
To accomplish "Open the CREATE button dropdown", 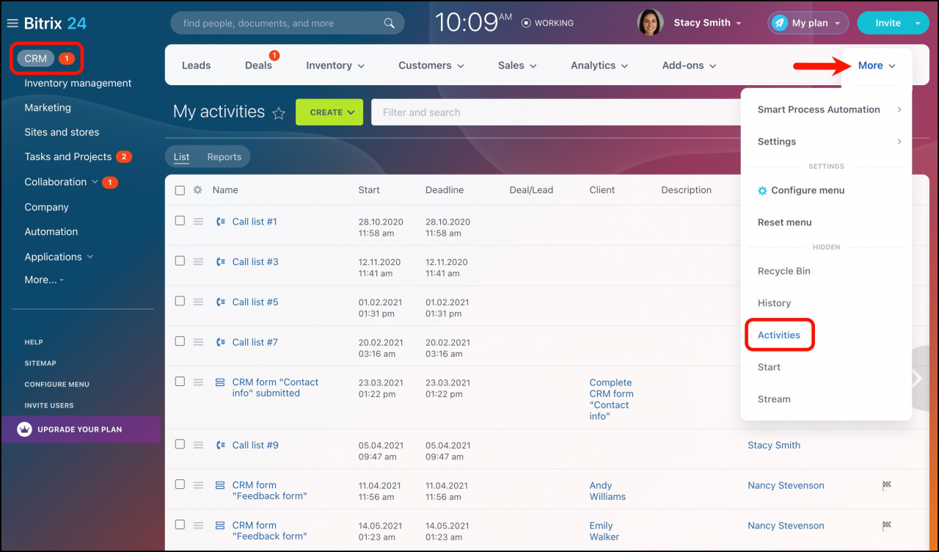I will click(351, 112).
